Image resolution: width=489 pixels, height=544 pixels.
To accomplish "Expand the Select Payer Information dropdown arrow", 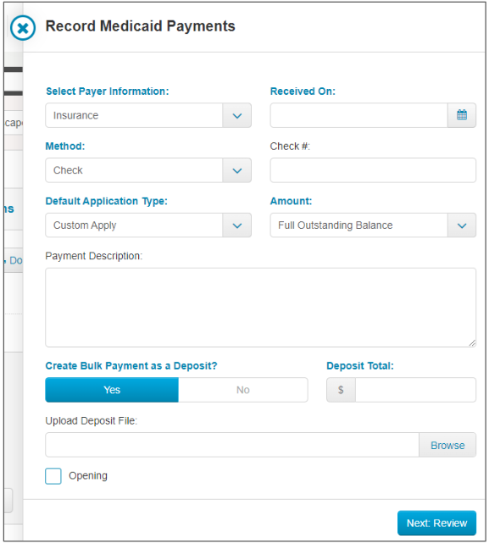I will (237, 115).
